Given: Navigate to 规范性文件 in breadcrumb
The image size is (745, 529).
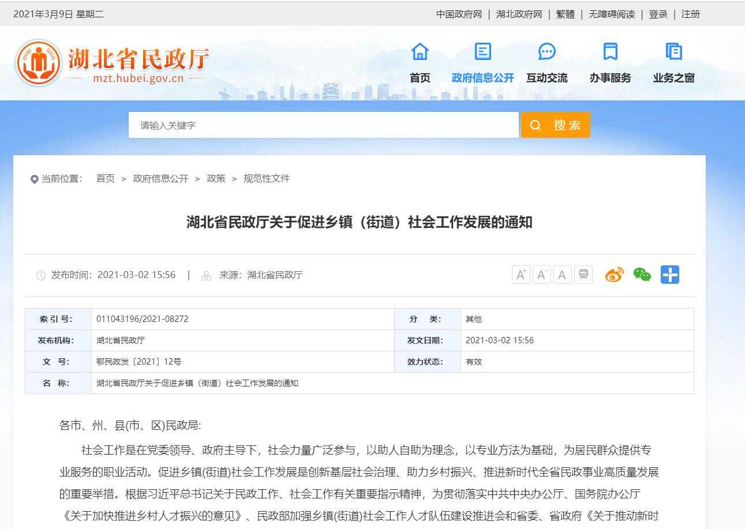Looking at the screenshot, I should pos(267,179).
